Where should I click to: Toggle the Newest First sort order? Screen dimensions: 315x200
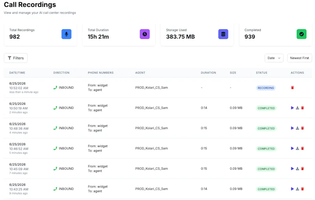click(300, 58)
